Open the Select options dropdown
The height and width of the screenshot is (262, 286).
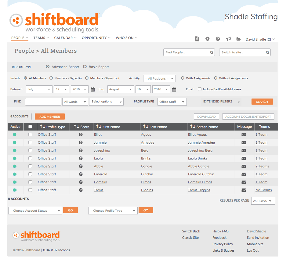(x=106, y=102)
